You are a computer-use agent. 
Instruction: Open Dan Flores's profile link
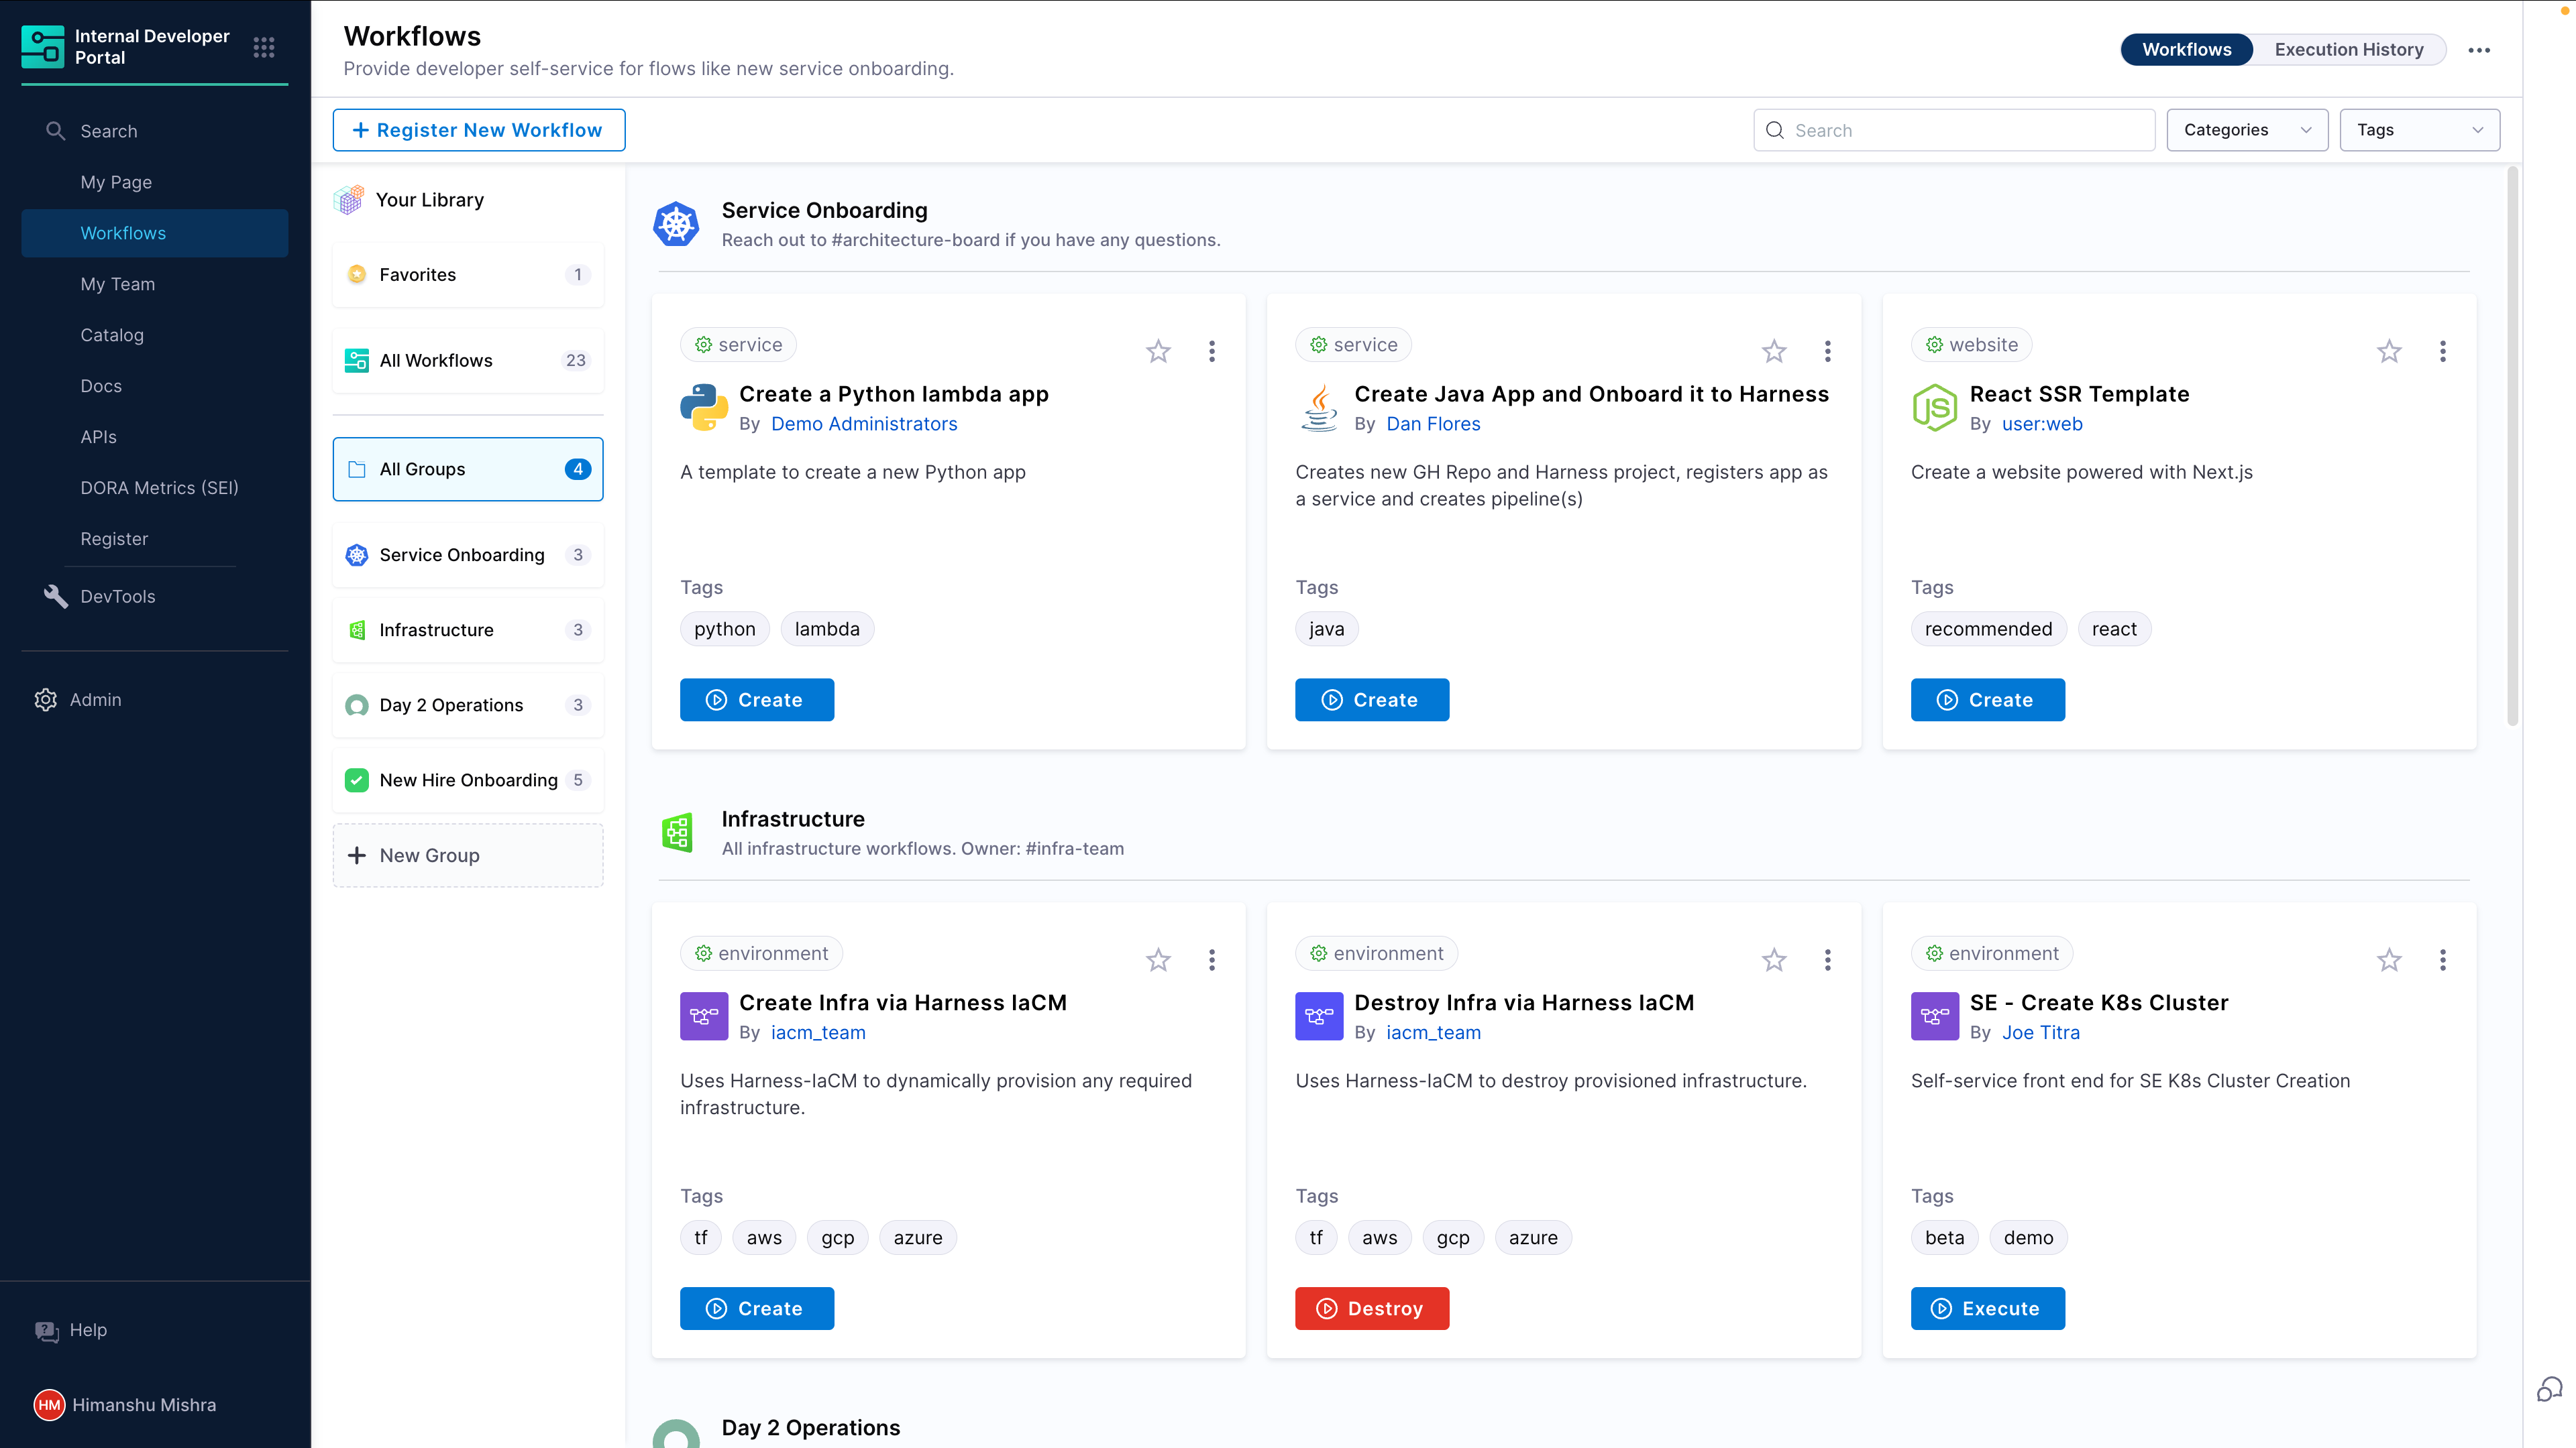[x=1433, y=424]
